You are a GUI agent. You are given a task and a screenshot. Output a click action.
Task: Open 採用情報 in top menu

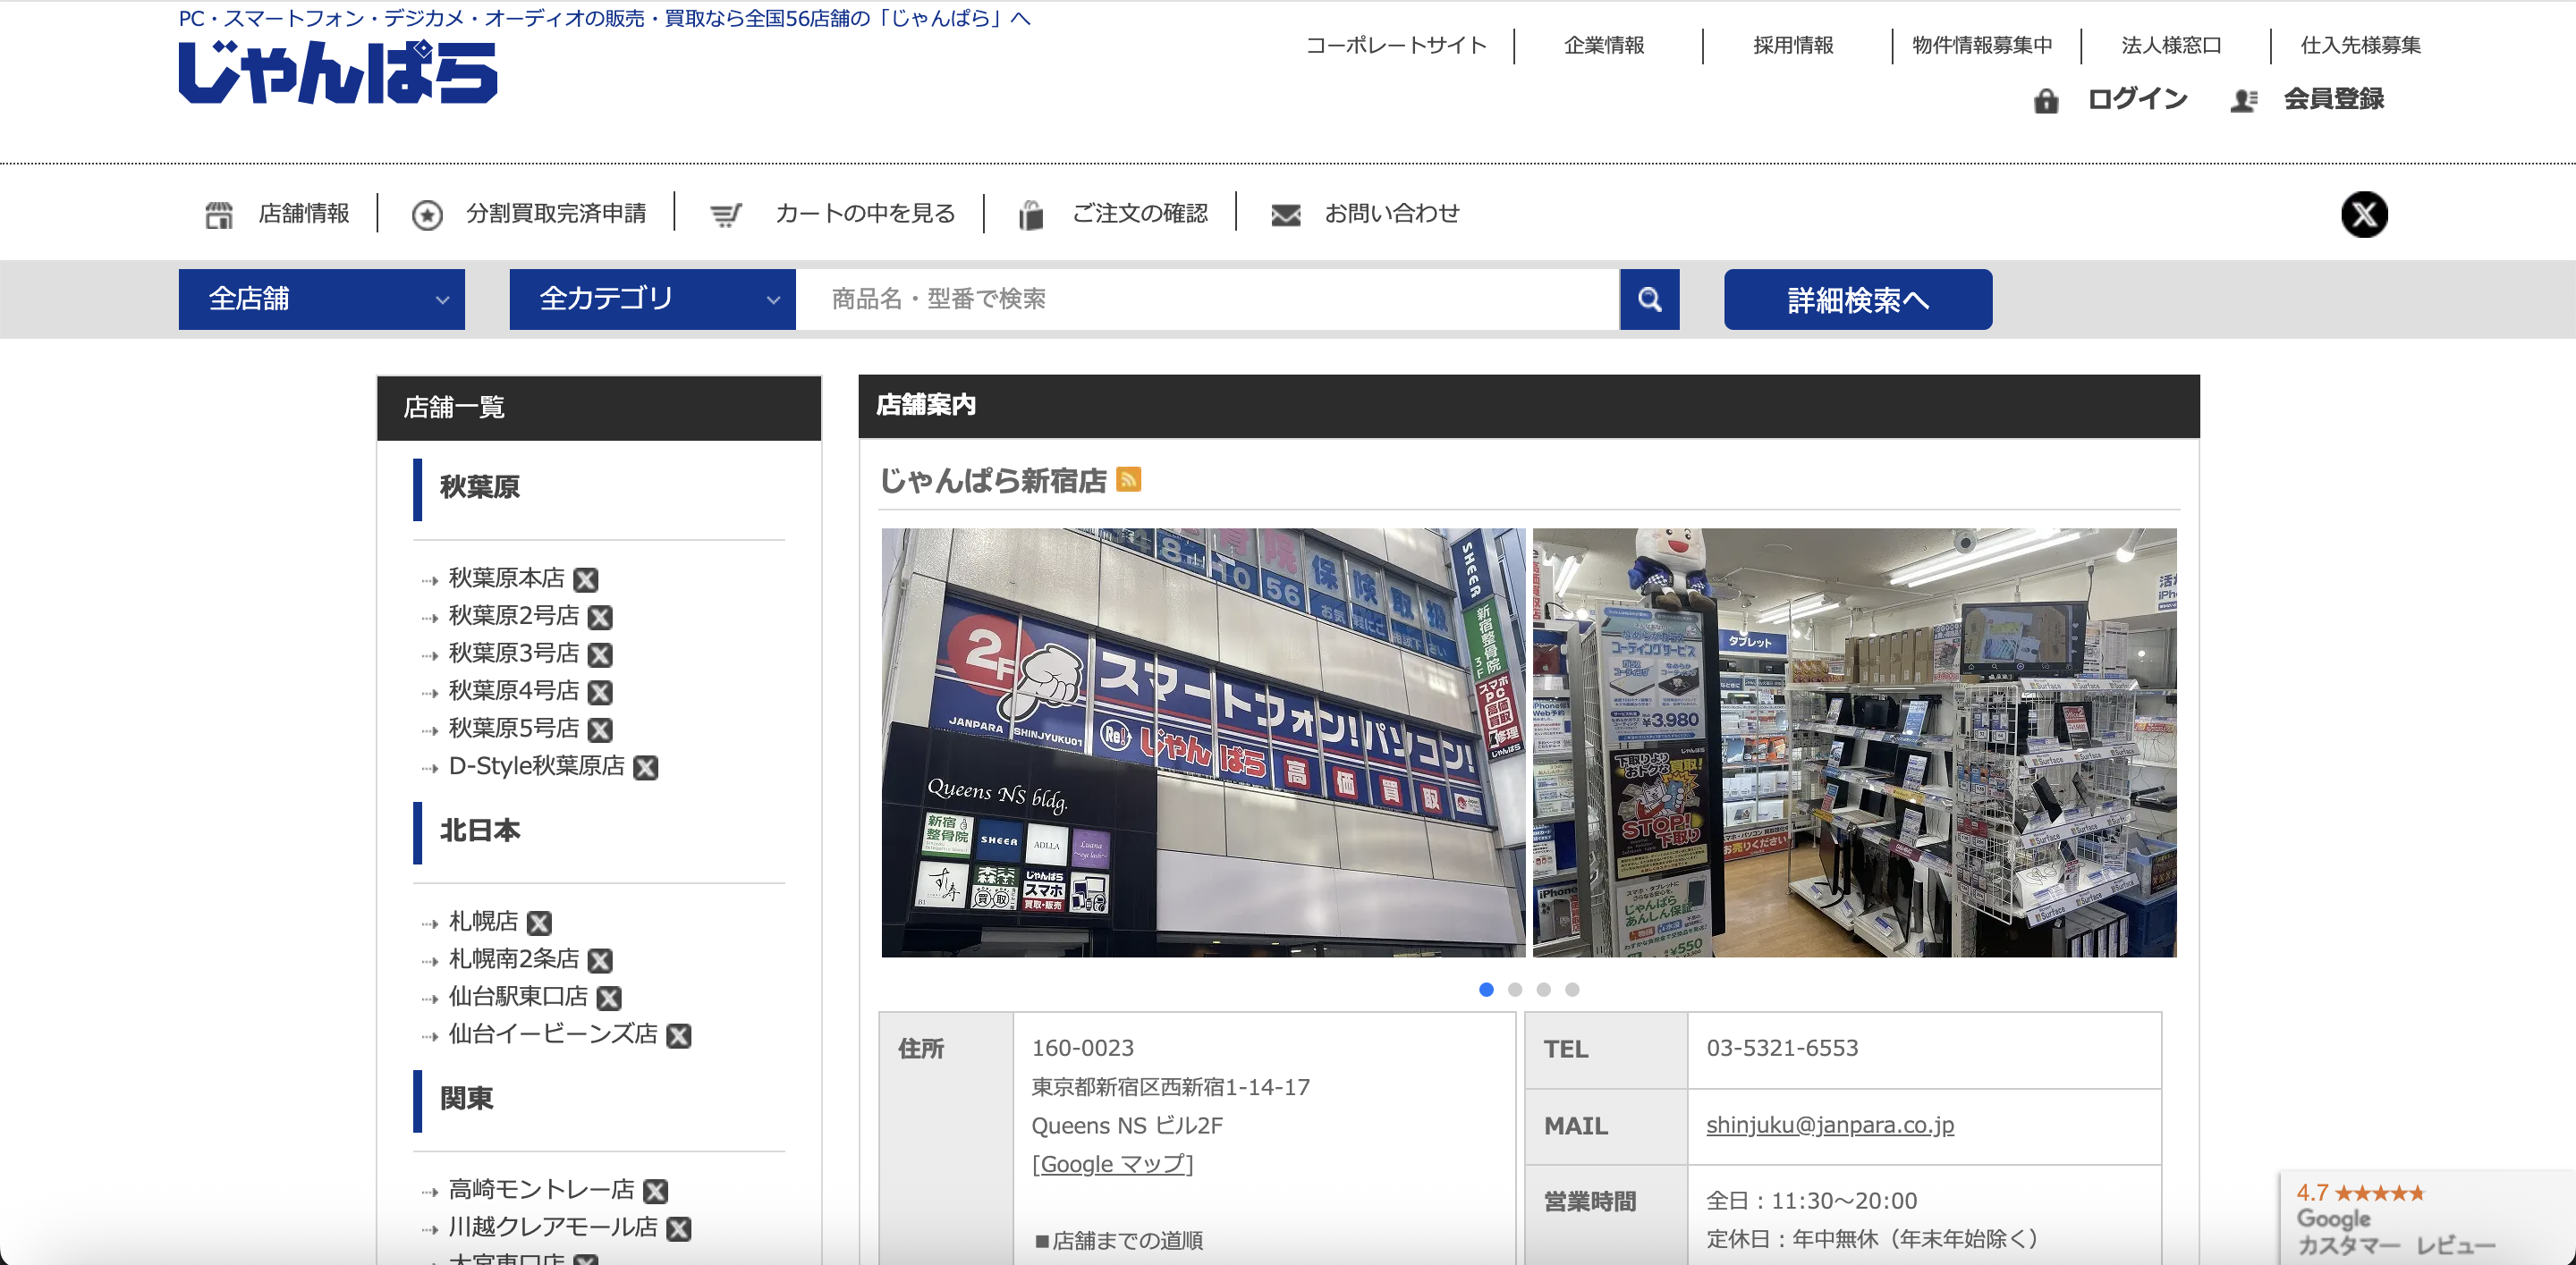click(1793, 45)
